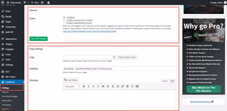227x111 pixels.
Task: Open Yoast SEO admin bar icon
Action: click(x=43, y=2)
